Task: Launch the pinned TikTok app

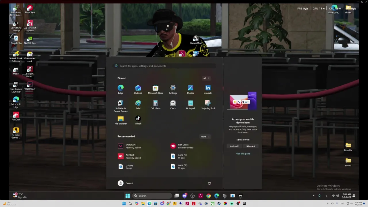Action: click(138, 120)
